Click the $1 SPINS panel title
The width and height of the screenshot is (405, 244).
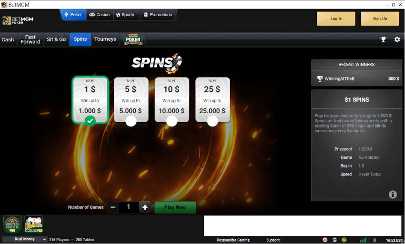pos(357,100)
